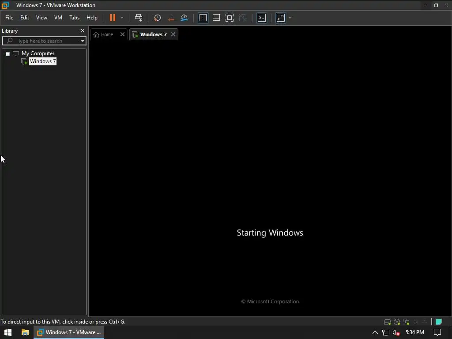Open the notification center icon

[x=437, y=332]
